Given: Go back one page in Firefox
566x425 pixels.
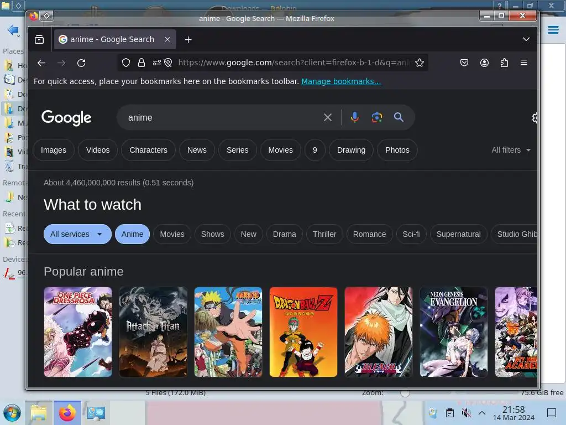Looking at the screenshot, I should click(x=41, y=63).
